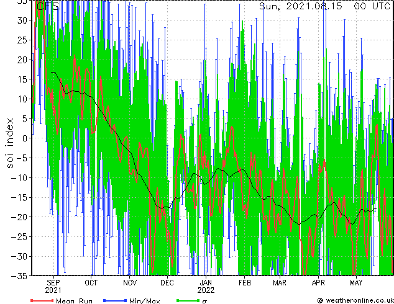
Task: Click the '30' y-axis tick label
Action: click(22, 20)
